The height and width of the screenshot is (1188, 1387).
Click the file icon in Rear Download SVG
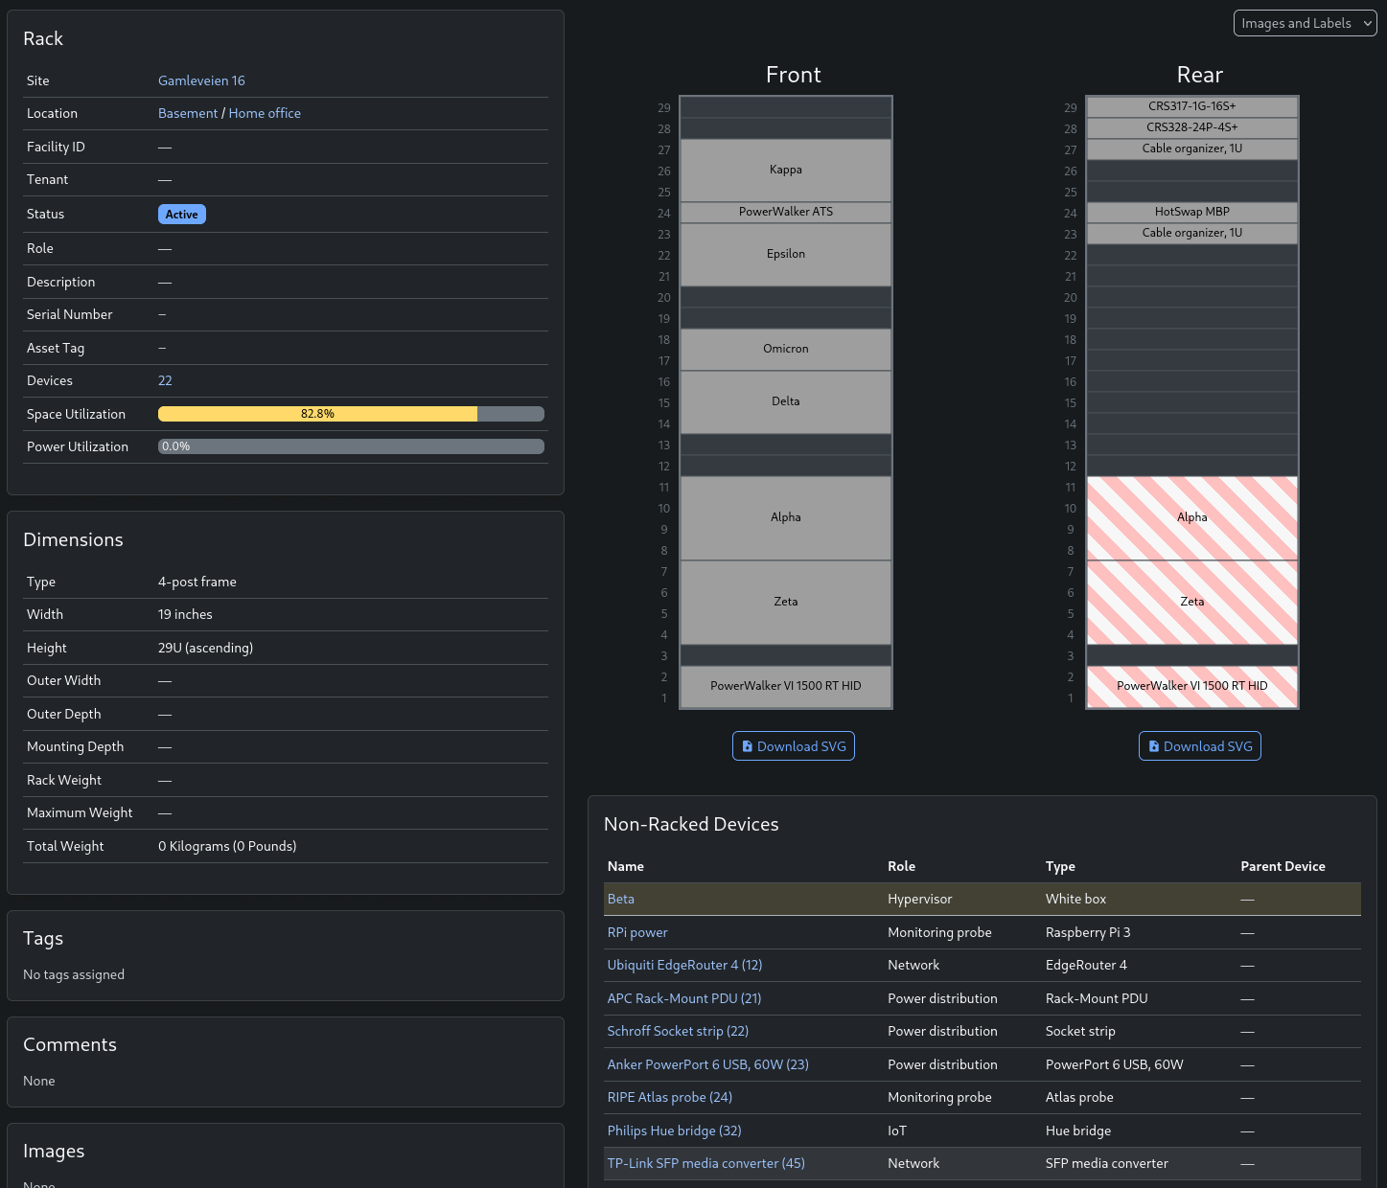(1154, 746)
